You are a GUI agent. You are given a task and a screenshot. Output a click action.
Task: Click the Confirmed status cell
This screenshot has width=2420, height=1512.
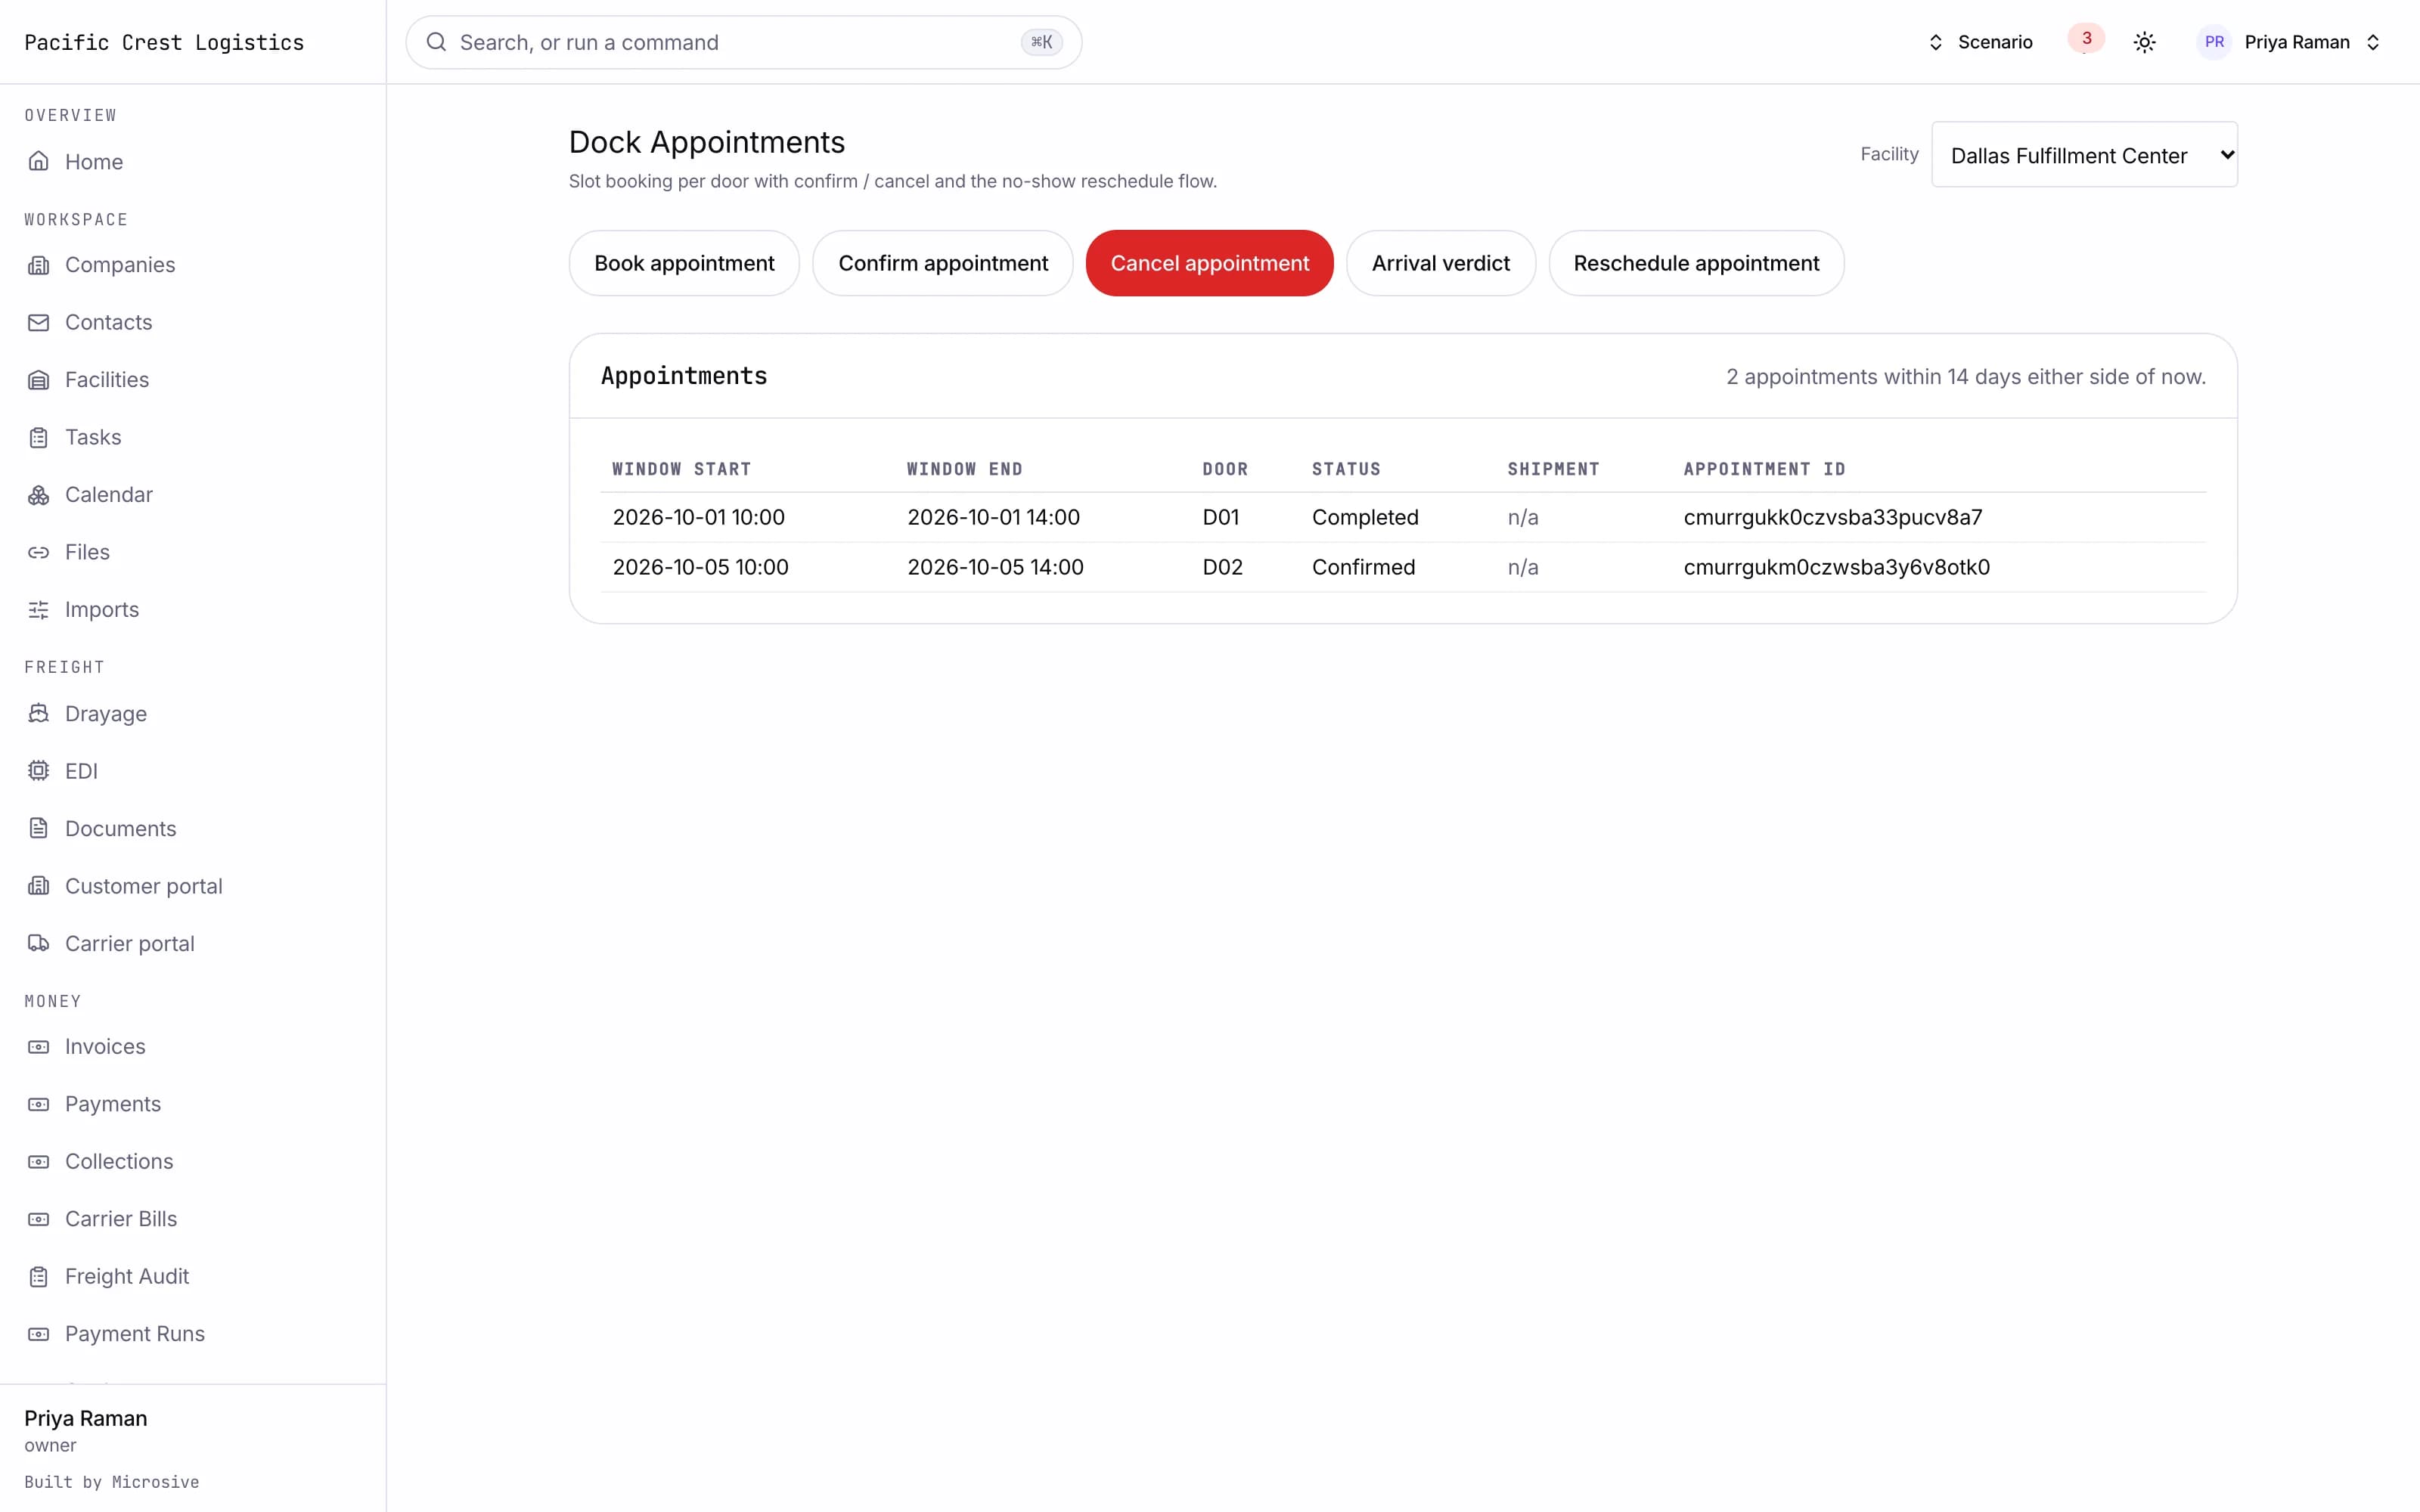(1363, 567)
